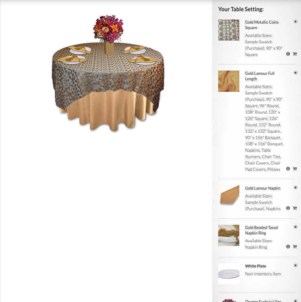Screen dimensions: 301x302
Task: Remove Gold Beaded Tassel Napkin Ring
Action: 296,227
